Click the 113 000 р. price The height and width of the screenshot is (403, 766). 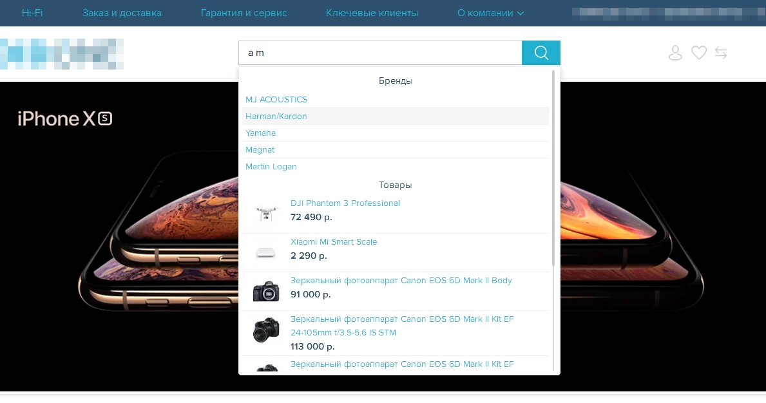coord(312,346)
